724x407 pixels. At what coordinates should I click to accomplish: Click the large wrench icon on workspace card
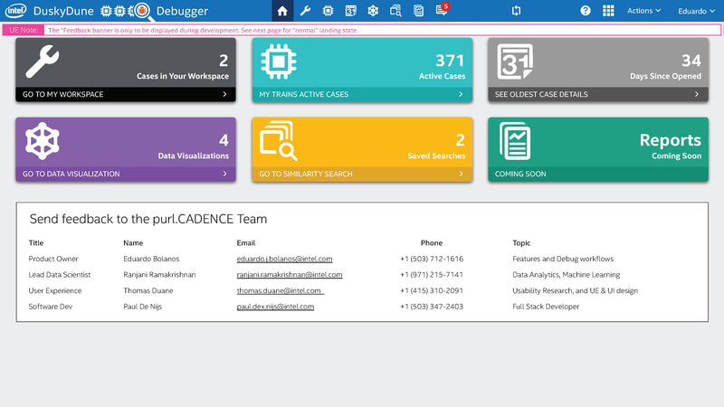point(43,62)
